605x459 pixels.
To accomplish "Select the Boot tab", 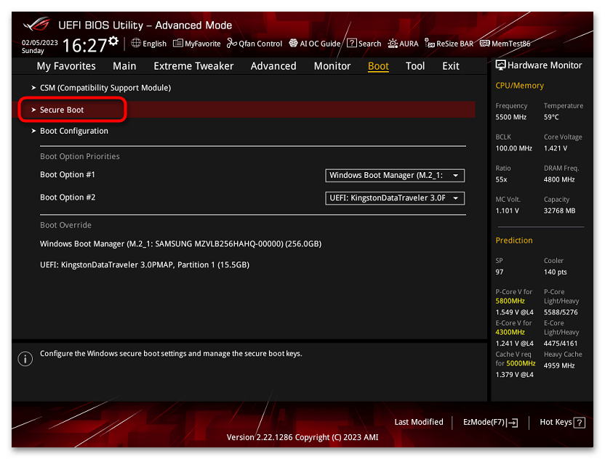I will pos(378,66).
